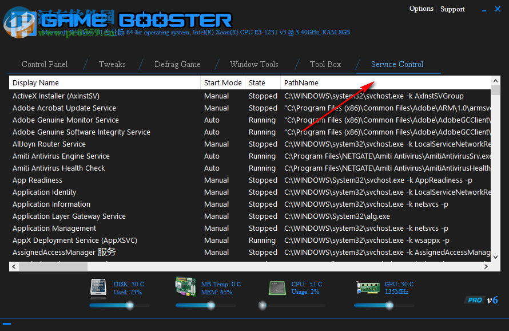Click the DISK temperature monitor icon
This screenshot has width=509, height=331.
tap(98, 288)
